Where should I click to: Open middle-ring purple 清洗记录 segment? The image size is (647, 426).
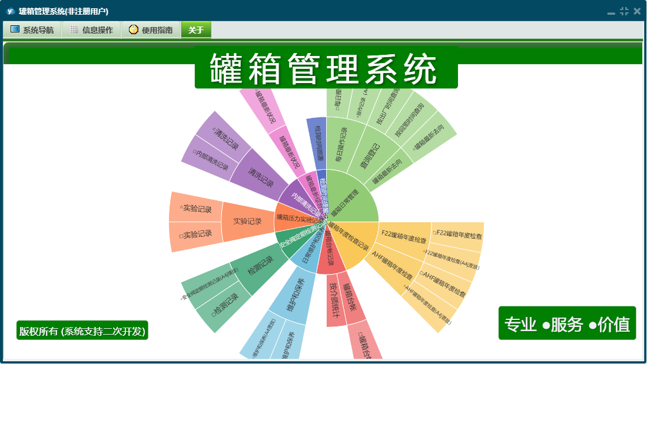261,177
